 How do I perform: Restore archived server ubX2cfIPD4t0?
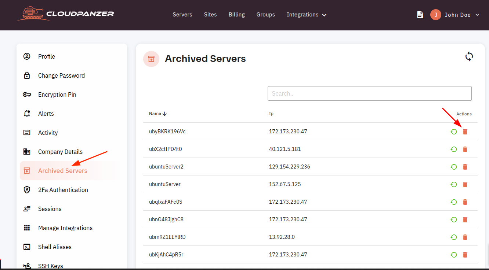[454, 149]
